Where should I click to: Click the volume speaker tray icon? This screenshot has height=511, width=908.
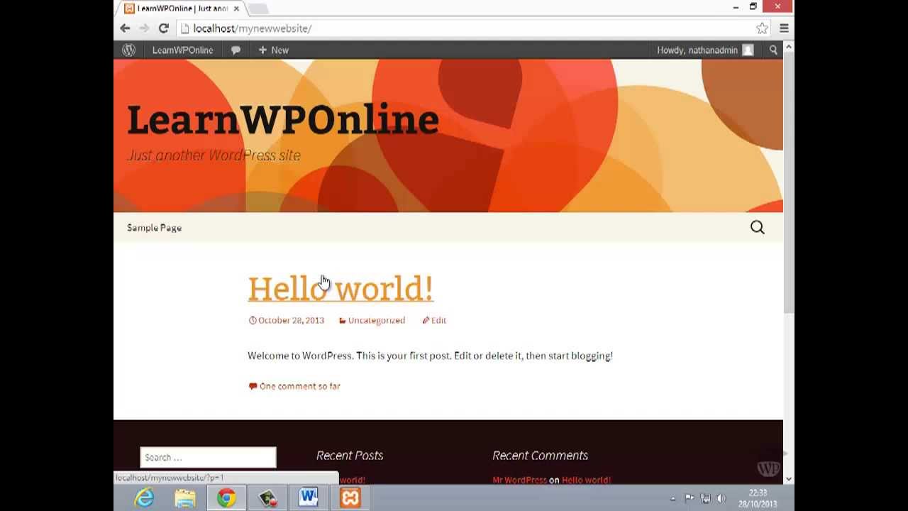[x=721, y=498]
